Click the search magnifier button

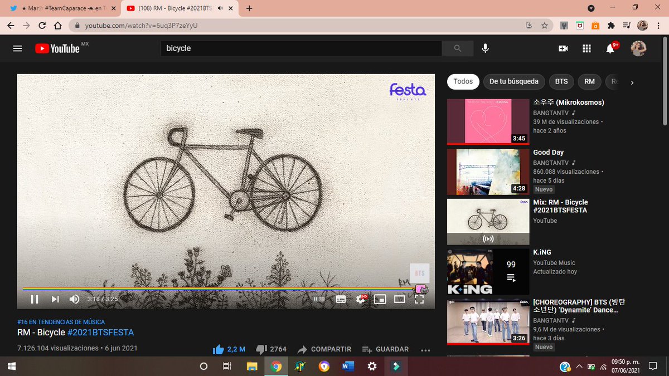point(458,48)
